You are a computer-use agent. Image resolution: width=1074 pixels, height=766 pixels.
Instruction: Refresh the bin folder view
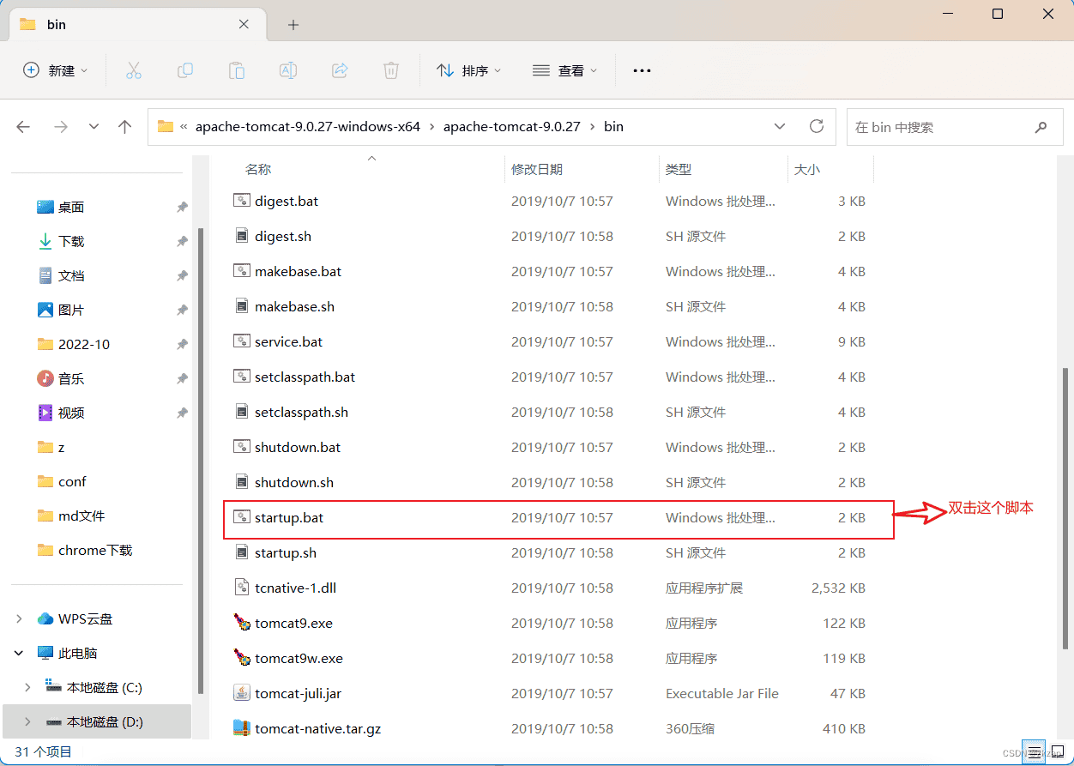(817, 126)
